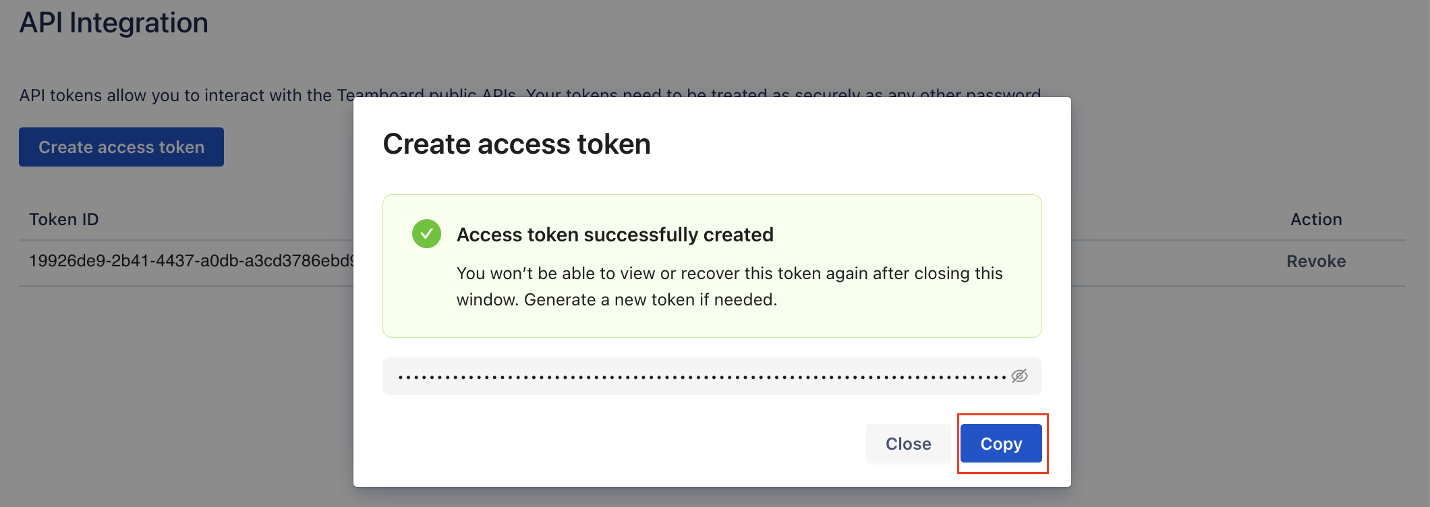Click the warning text about recovering token
The width and height of the screenshot is (1430, 507).
728,287
